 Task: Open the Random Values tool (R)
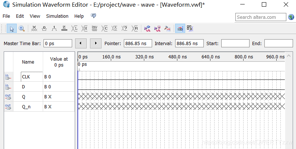click(135, 28)
